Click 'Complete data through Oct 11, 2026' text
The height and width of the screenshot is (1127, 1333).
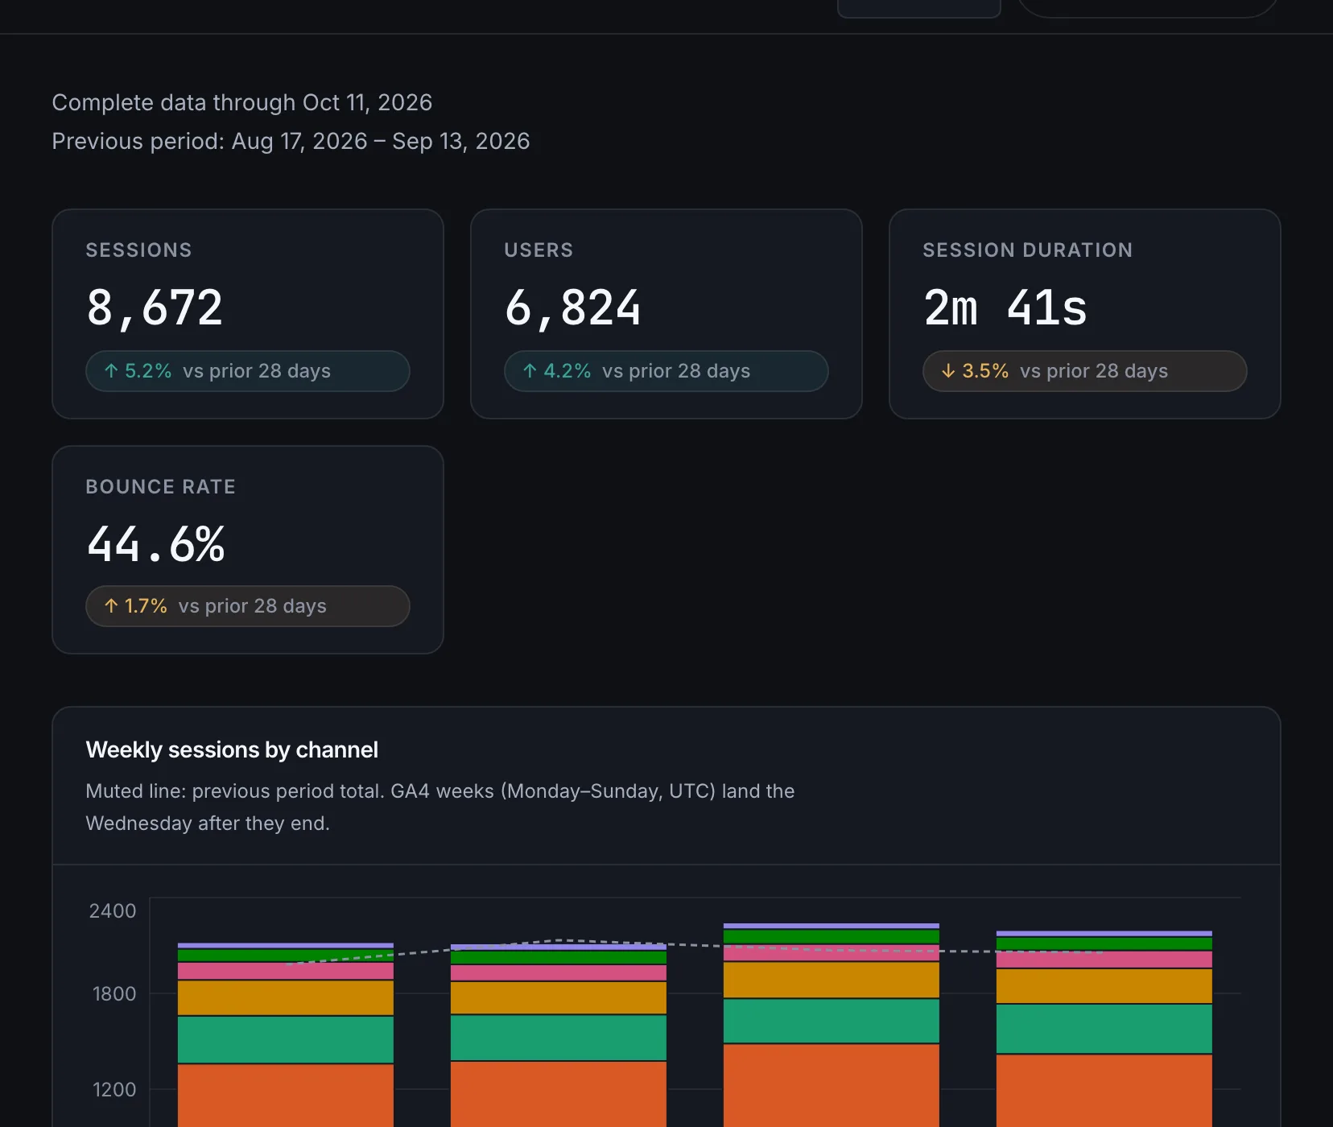click(242, 103)
